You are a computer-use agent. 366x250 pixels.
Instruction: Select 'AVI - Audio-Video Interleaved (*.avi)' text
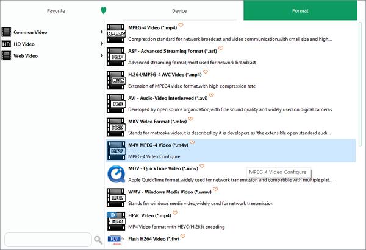pos(168,98)
